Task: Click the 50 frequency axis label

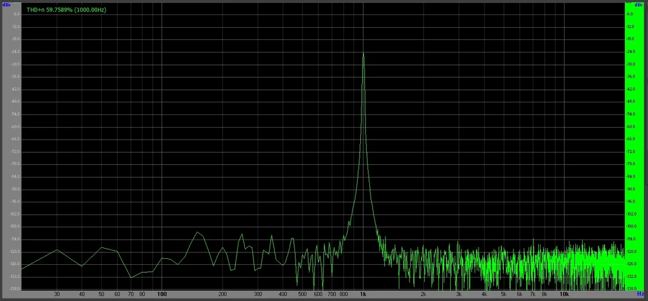Action: 101,294
